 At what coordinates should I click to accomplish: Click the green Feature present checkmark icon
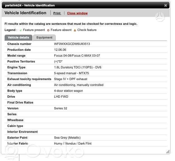point(20,30)
